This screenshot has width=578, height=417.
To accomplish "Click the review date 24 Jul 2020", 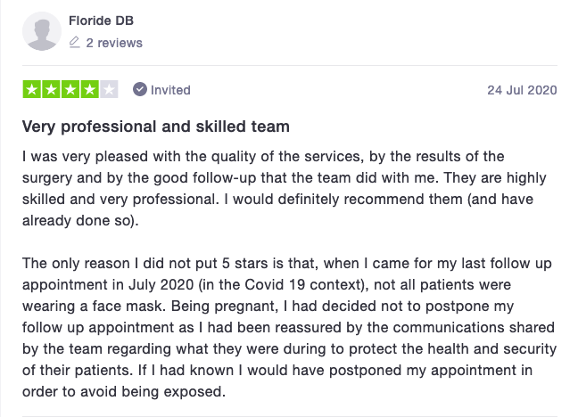I will point(522,90).
